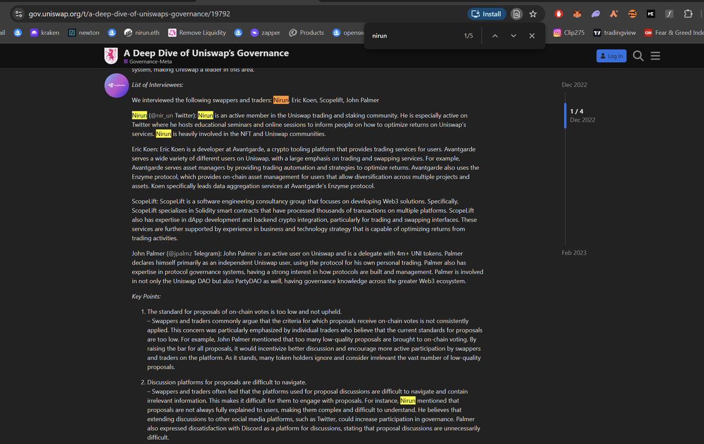704x444 pixels.
Task: Close the find bar
Action: 532,36
